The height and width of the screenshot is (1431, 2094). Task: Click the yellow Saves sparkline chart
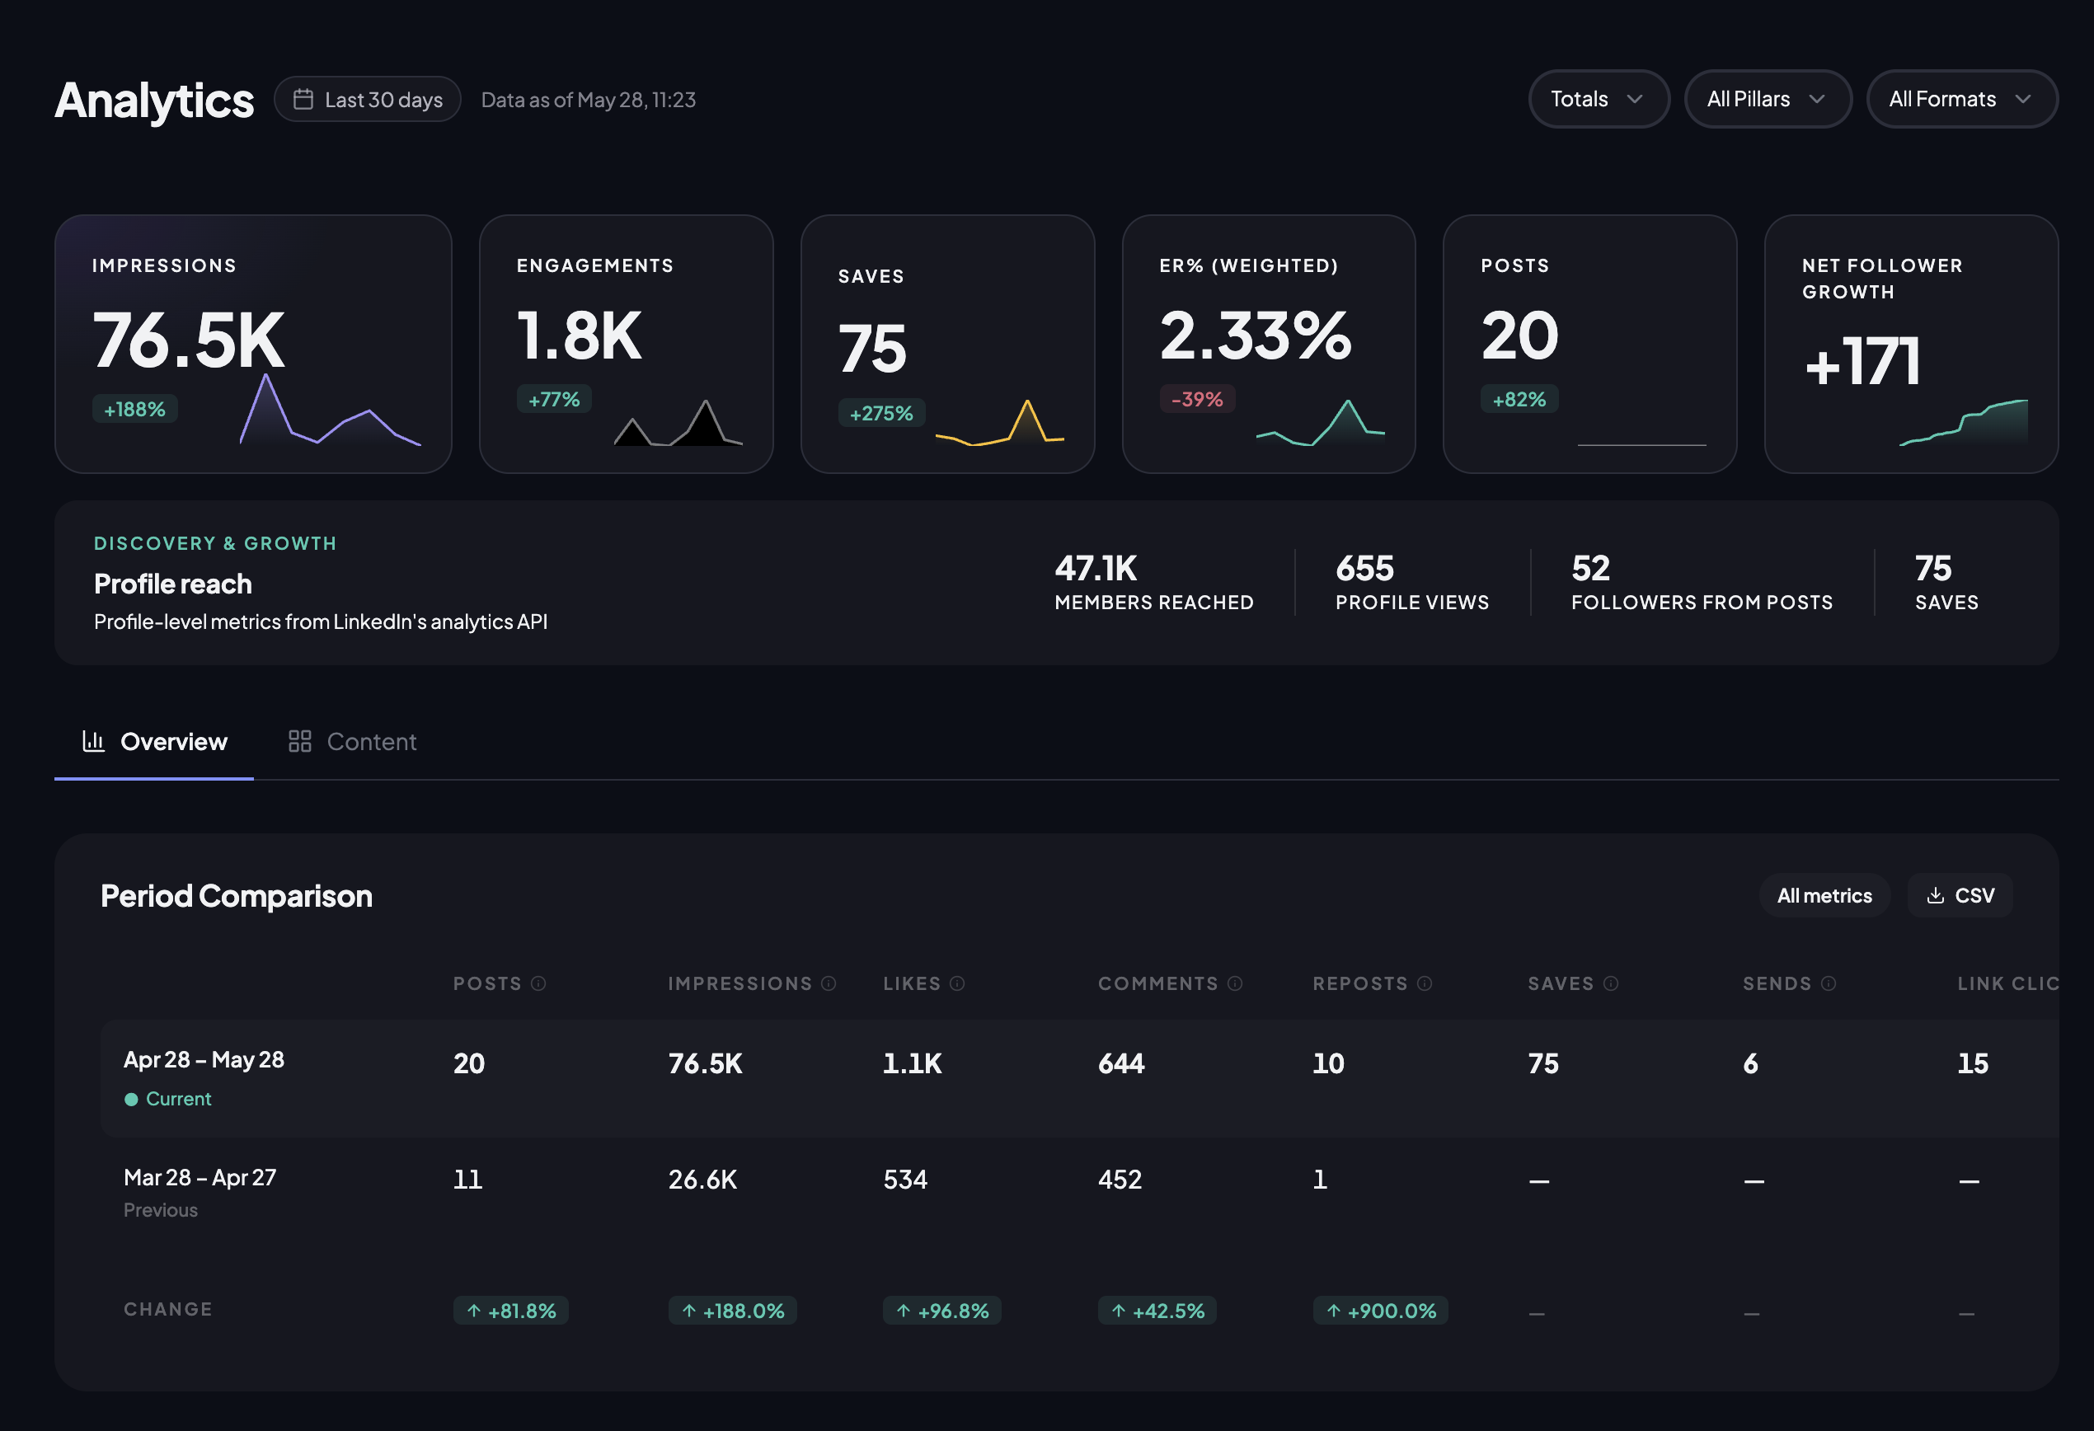999,423
